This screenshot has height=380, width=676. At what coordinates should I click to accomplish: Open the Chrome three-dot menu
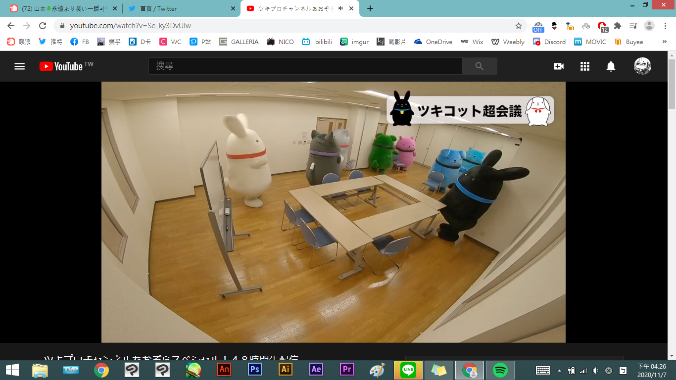click(665, 26)
